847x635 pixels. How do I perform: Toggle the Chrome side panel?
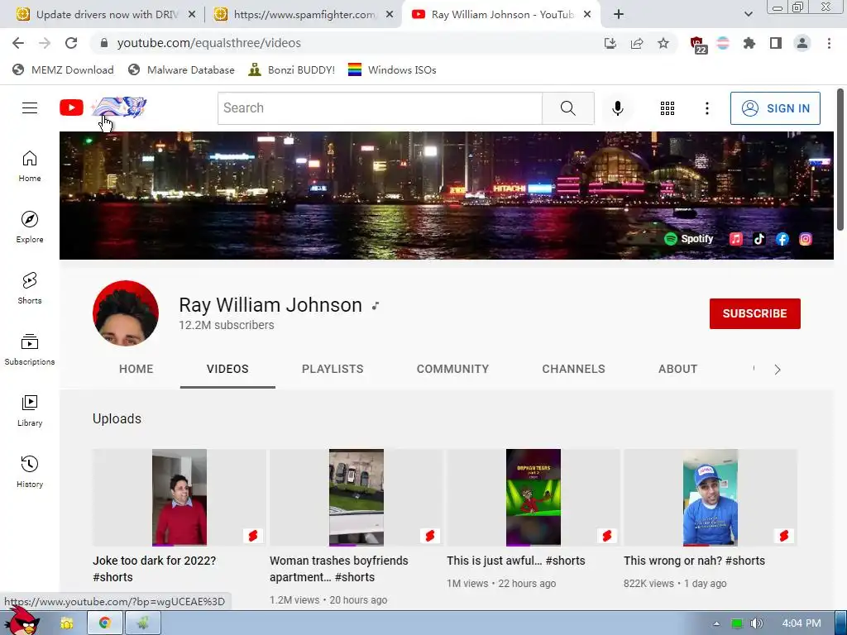click(776, 43)
